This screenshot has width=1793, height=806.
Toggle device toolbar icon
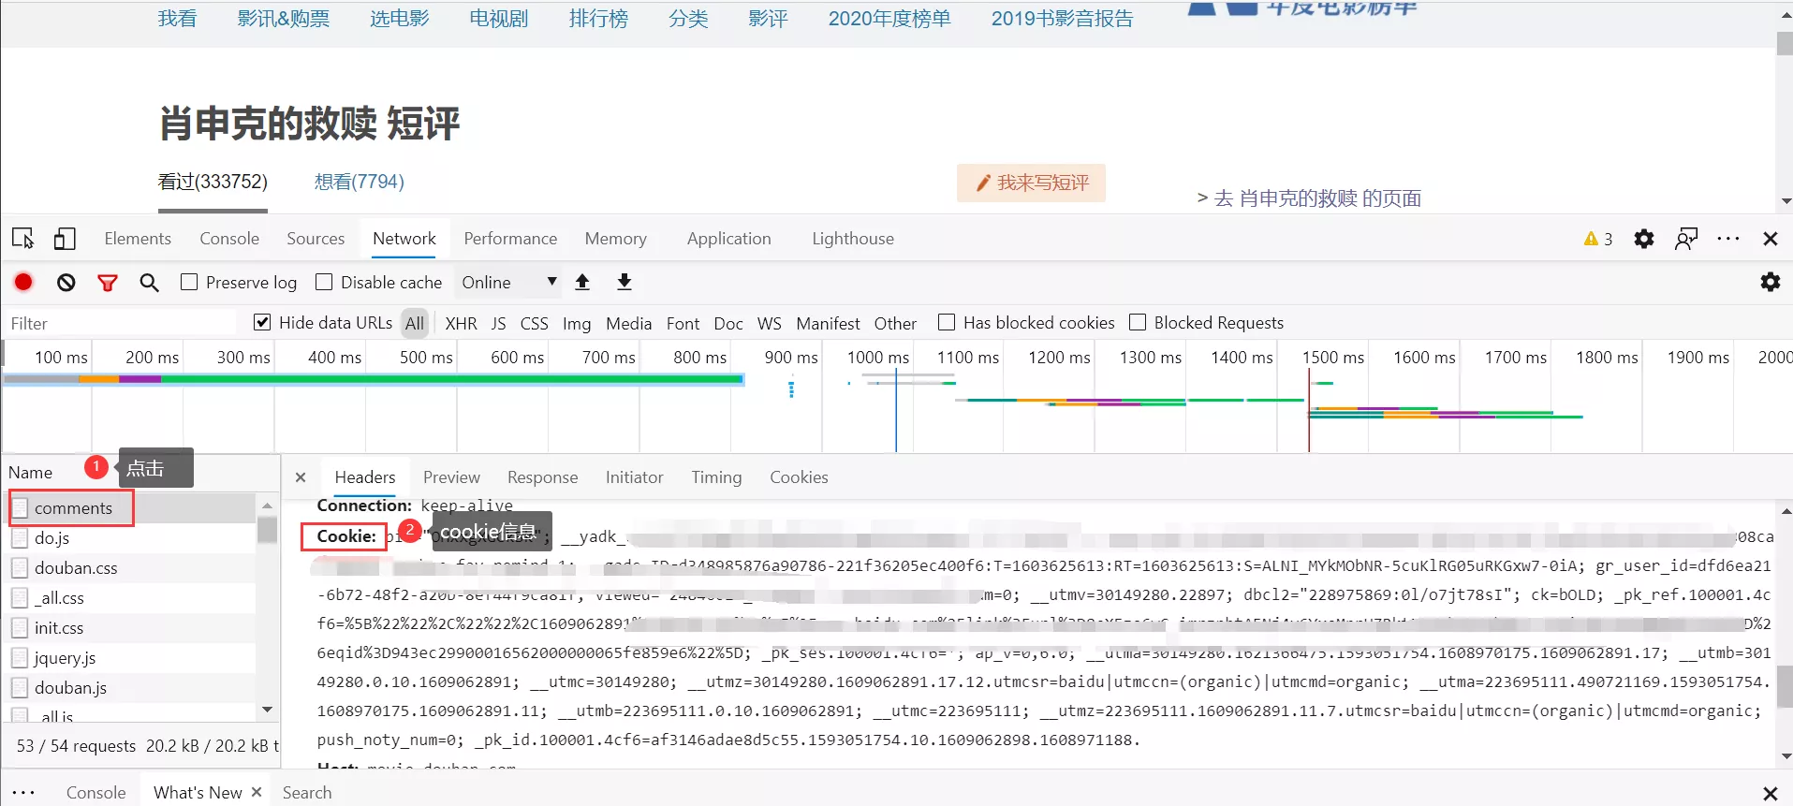point(65,239)
